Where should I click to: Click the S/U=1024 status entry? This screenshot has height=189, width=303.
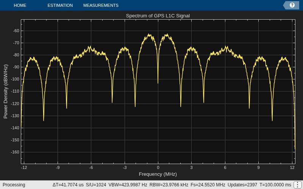(96, 185)
